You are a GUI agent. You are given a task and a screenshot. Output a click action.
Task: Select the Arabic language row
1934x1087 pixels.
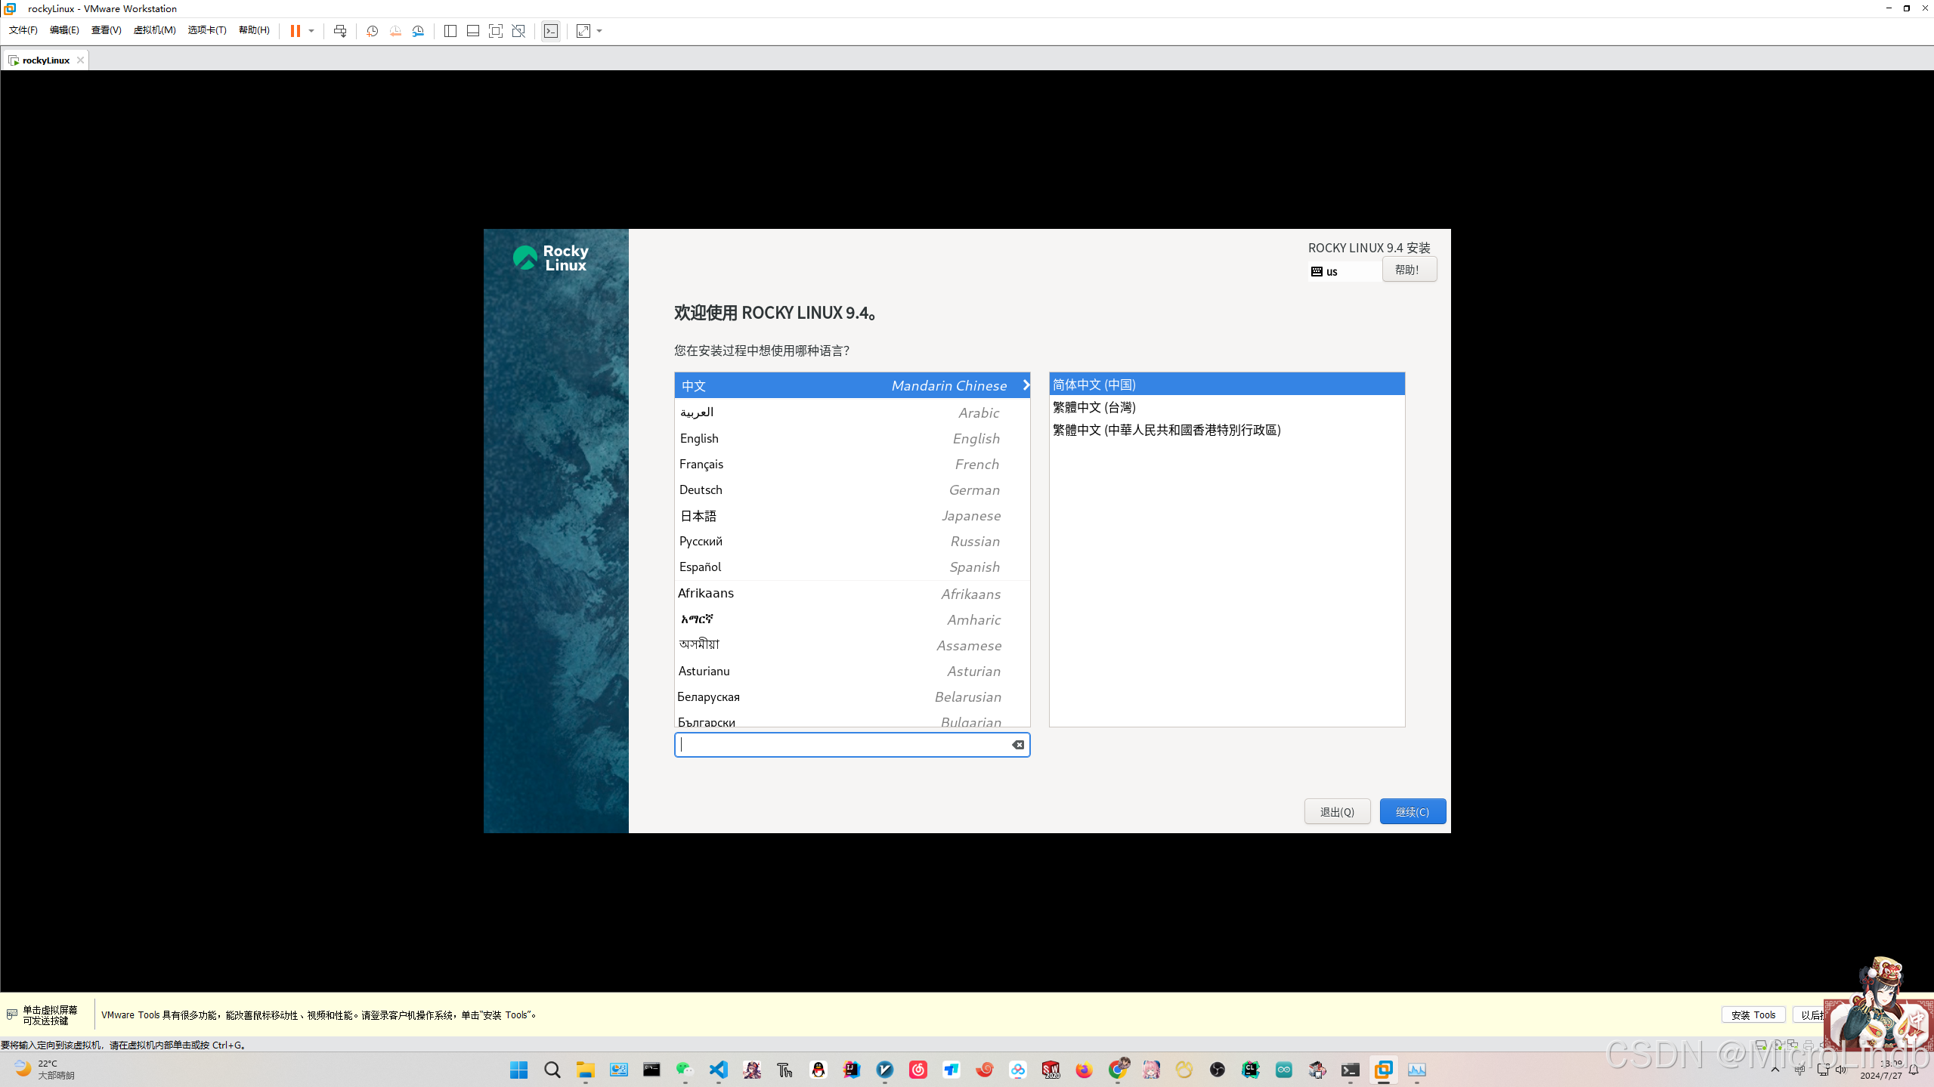coord(852,412)
